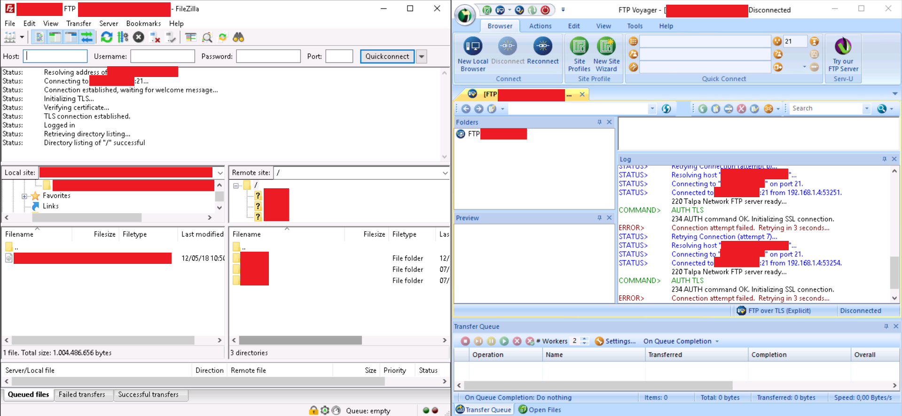This screenshot has width=902, height=416.
Task: Click the remote file list horizontal scrollbar
Action: 338,340
